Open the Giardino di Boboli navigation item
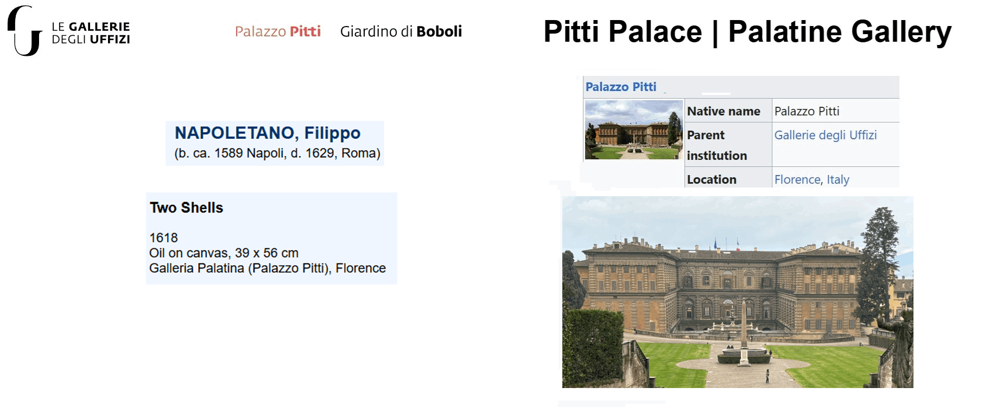This screenshot has height=407, width=990. [x=401, y=31]
